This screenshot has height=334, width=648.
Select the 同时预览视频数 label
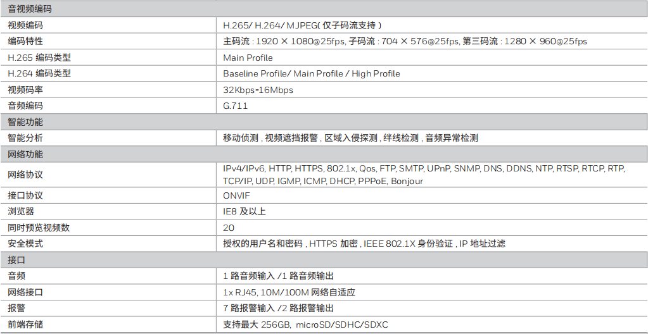coord(39,228)
